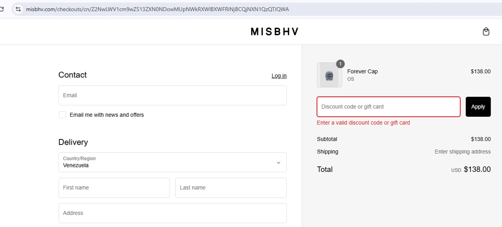Click the Country/Region chevron arrow
Screen dimensions: 502x227
click(x=278, y=162)
